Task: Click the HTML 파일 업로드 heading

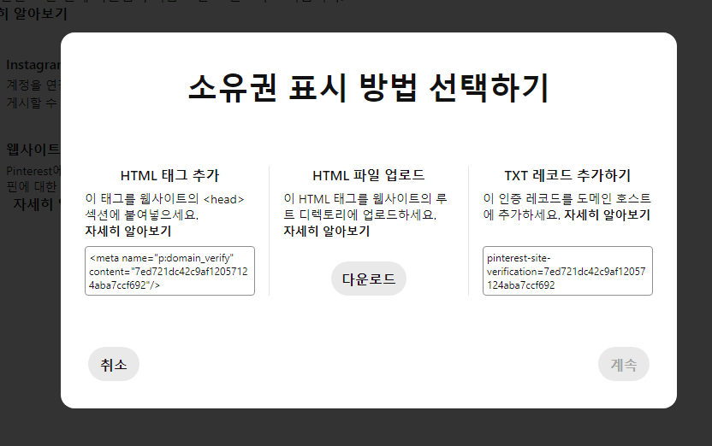Action: click(368, 175)
